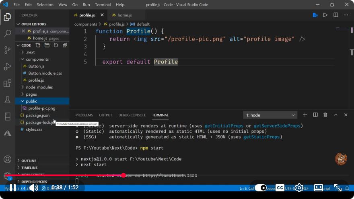Click the New File icon in CODE header

click(x=38, y=45)
